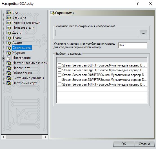Click the help question mark in title bar

(138, 4)
